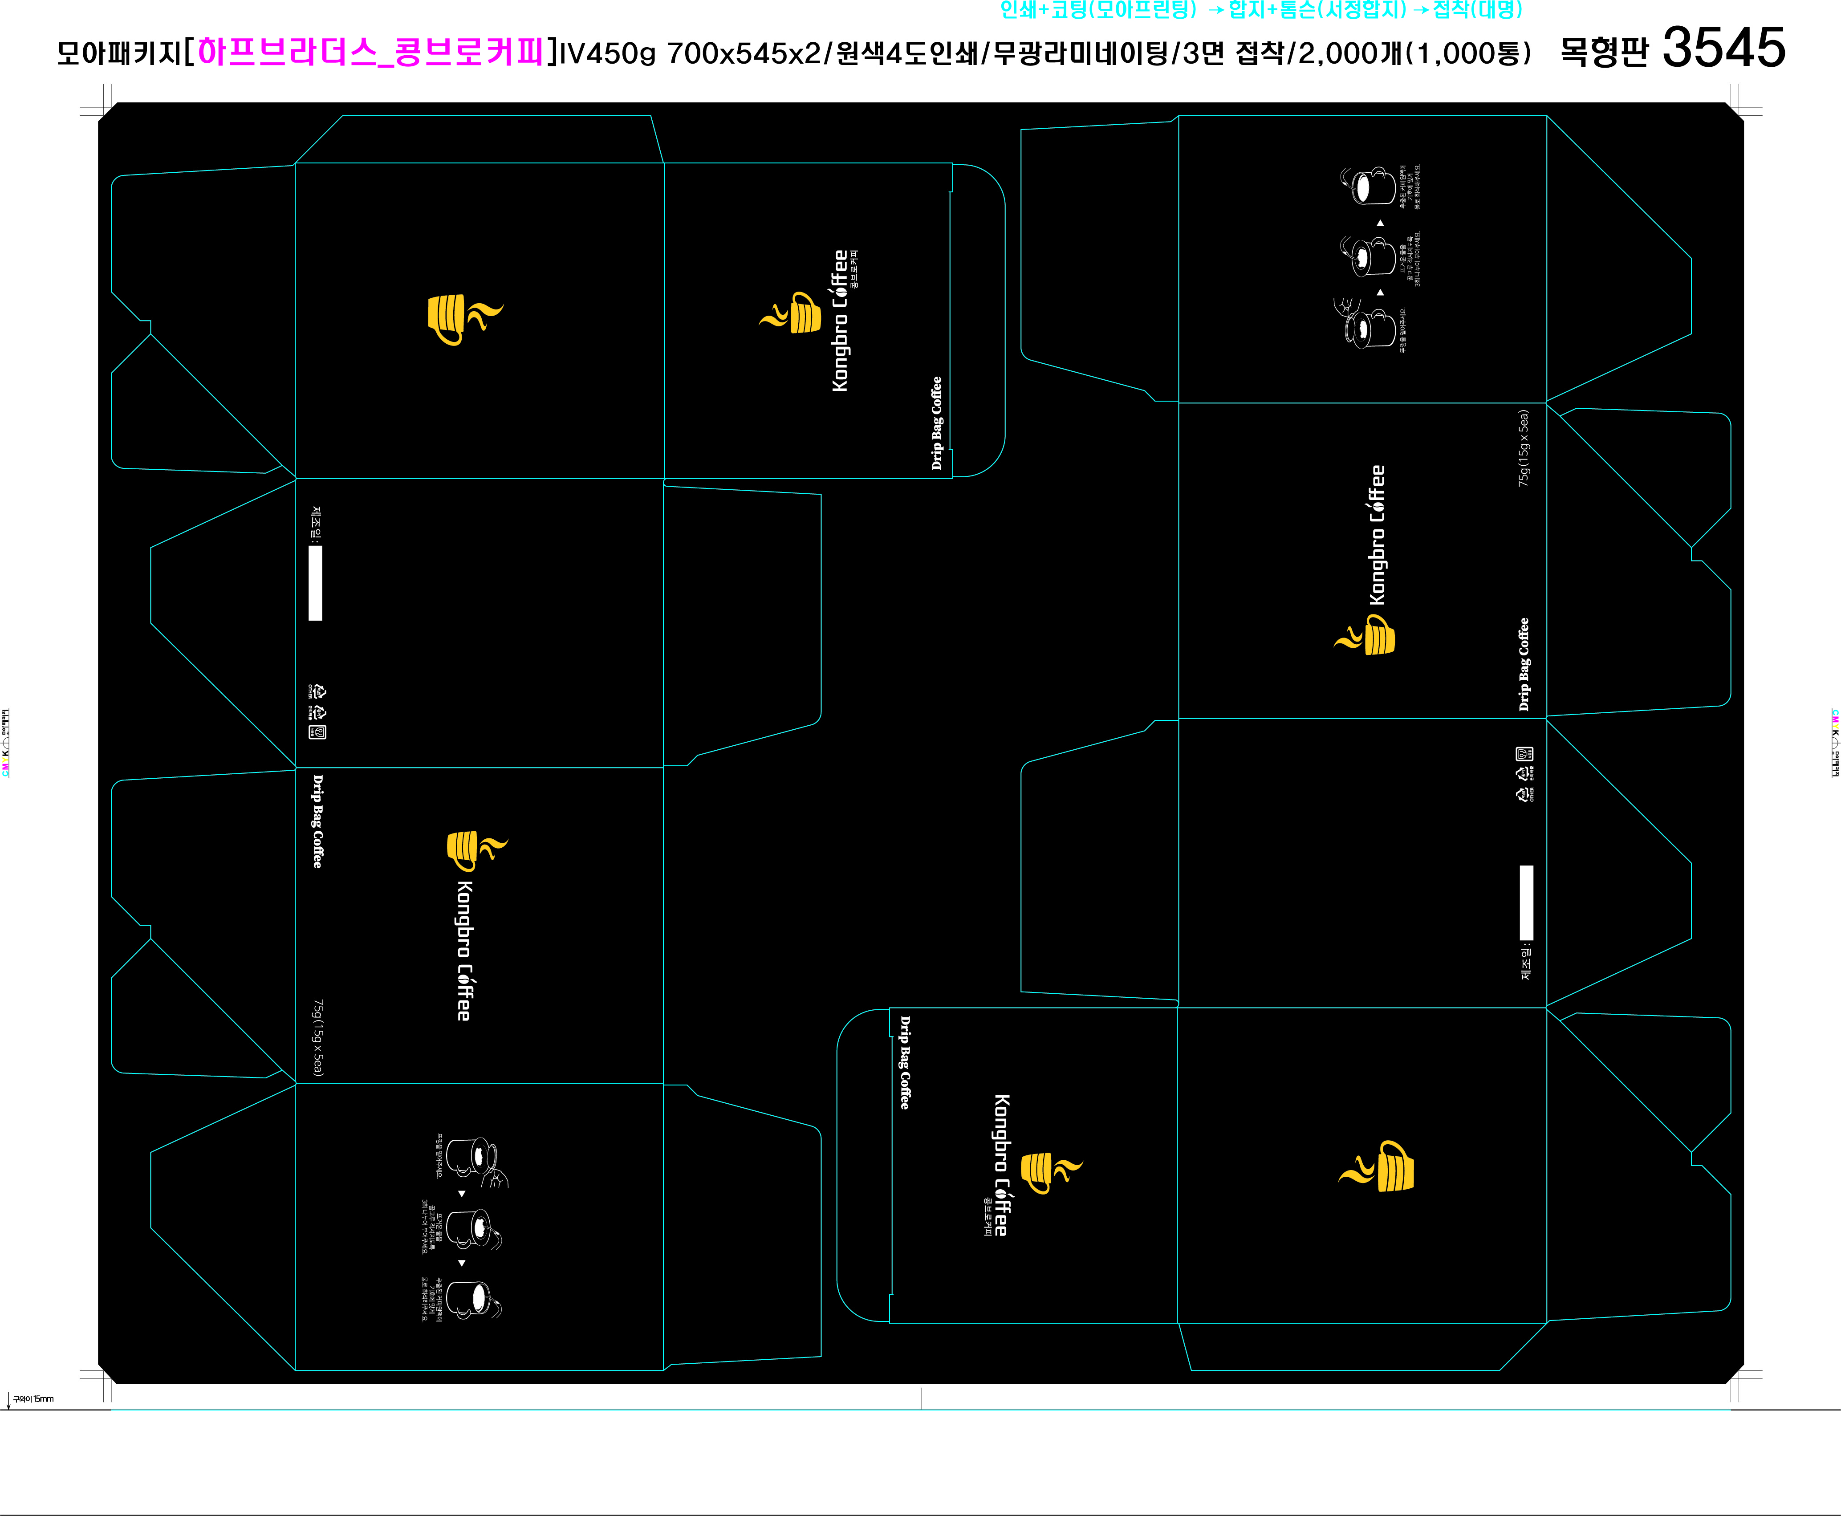1841x1516 pixels.
Task: Click white date box on right dieline
Action: (1526, 902)
